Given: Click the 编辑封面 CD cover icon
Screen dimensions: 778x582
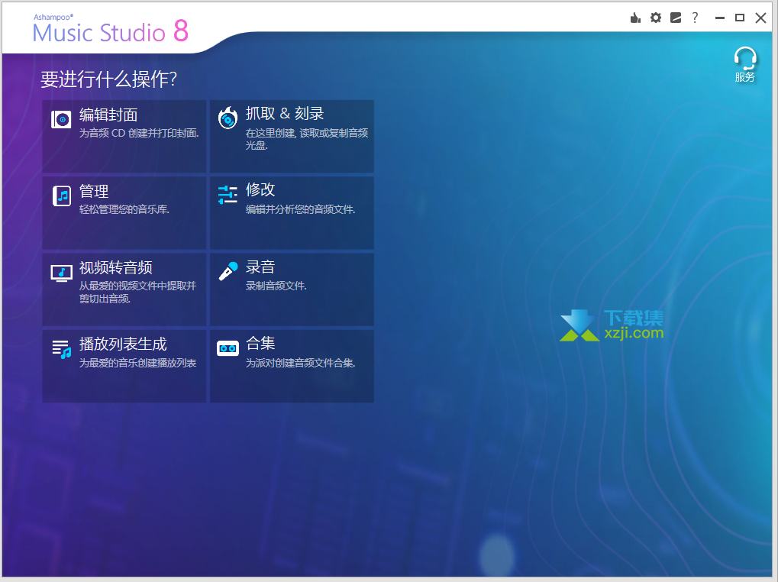Looking at the screenshot, I should tap(61, 119).
